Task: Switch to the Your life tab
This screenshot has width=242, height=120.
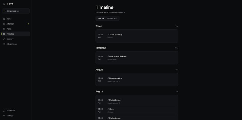Action: click(101, 19)
